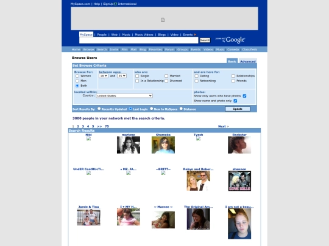Open Shameka's profile photo
Screen dimensions: 329x246
tap(163, 145)
